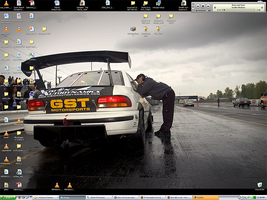Open the me_fpgreen desktop file
Viewport: 267px width, 200px height.
[x=19, y=18]
